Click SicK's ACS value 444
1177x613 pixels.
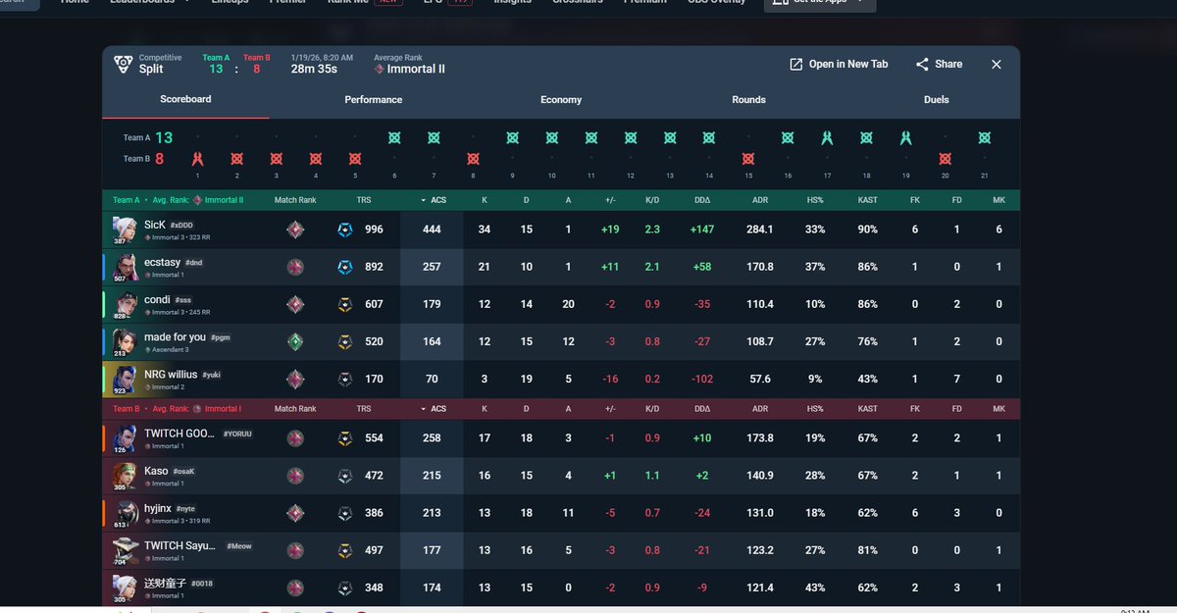click(x=432, y=230)
